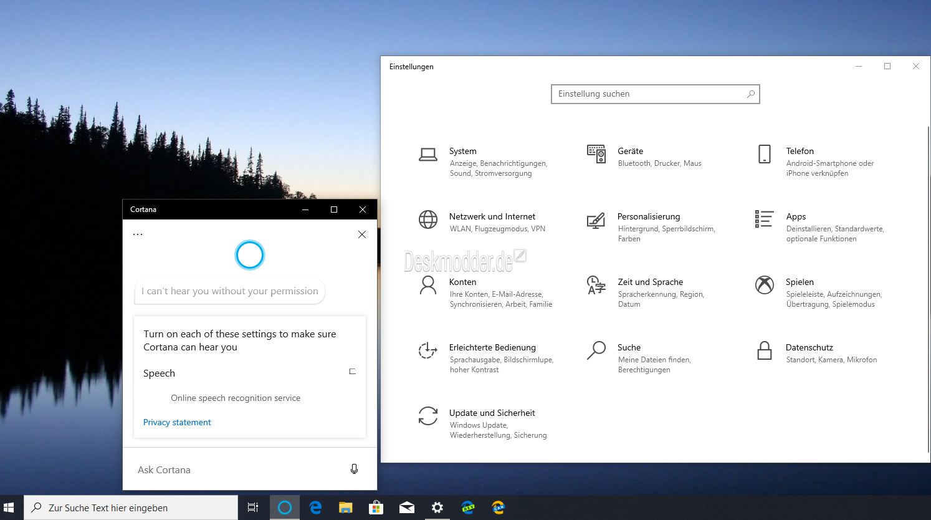Close the Einstellungen window
Image resolution: width=931 pixels, height=520 pixels.
click(x=916, y=66)
